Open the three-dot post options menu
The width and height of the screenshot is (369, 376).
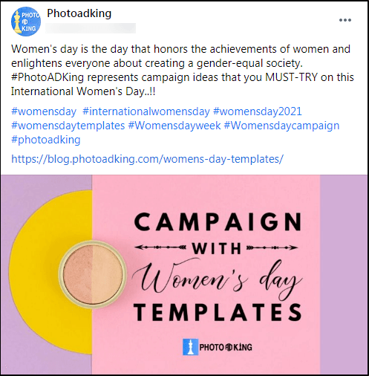tap(345, 20)
